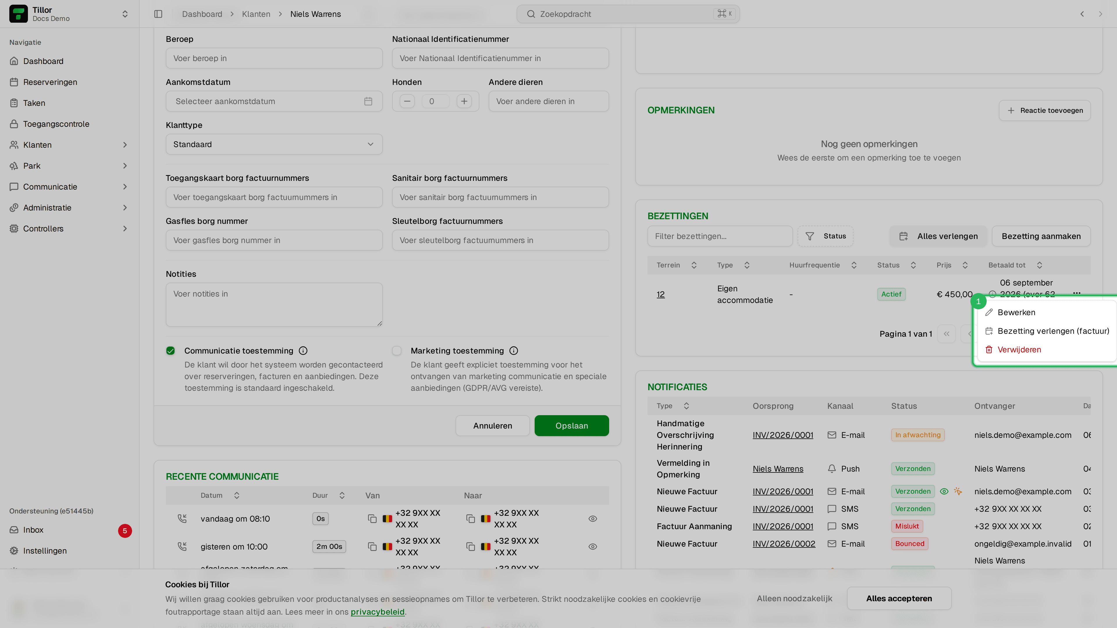Click Dashboard breadcrumb link
Image resolution: width=1117 pixels, height=628 pixels.
tap(202, 14)
